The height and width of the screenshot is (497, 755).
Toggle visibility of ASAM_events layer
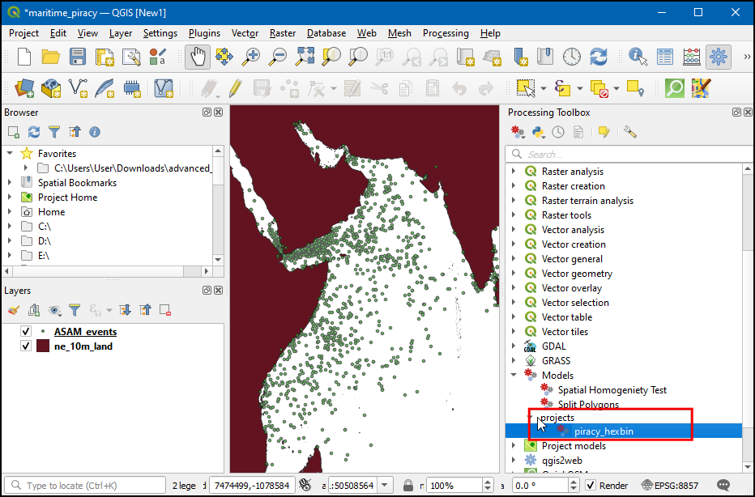[x=26, y=332]
